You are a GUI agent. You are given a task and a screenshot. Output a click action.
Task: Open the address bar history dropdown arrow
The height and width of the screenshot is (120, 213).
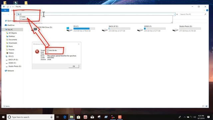[x=174, y=14]
